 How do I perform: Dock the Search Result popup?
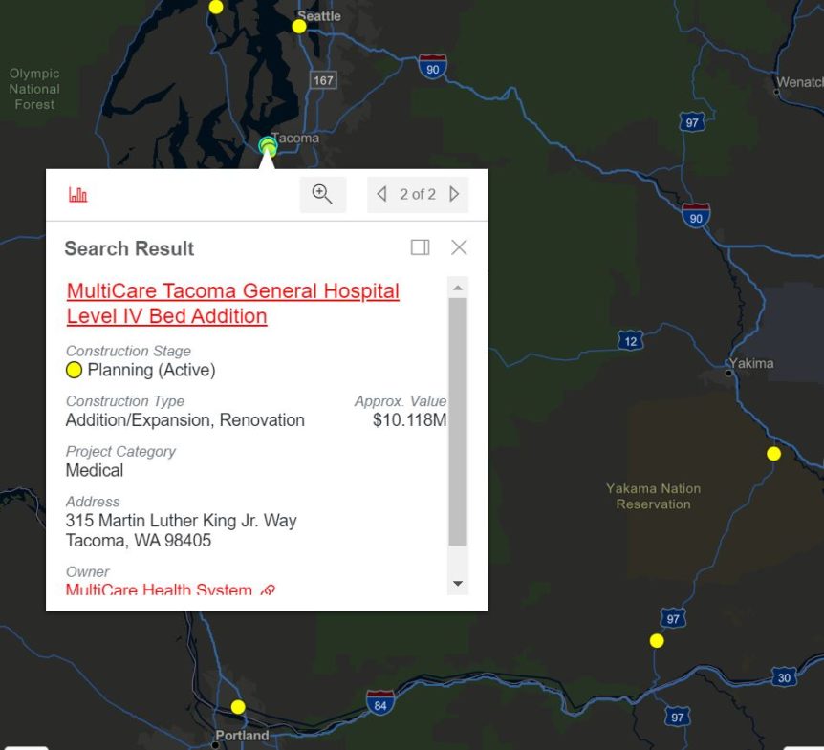click(x=420, y=247)
